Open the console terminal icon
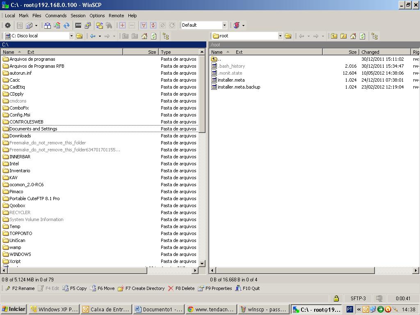 (x=78, y=25)
